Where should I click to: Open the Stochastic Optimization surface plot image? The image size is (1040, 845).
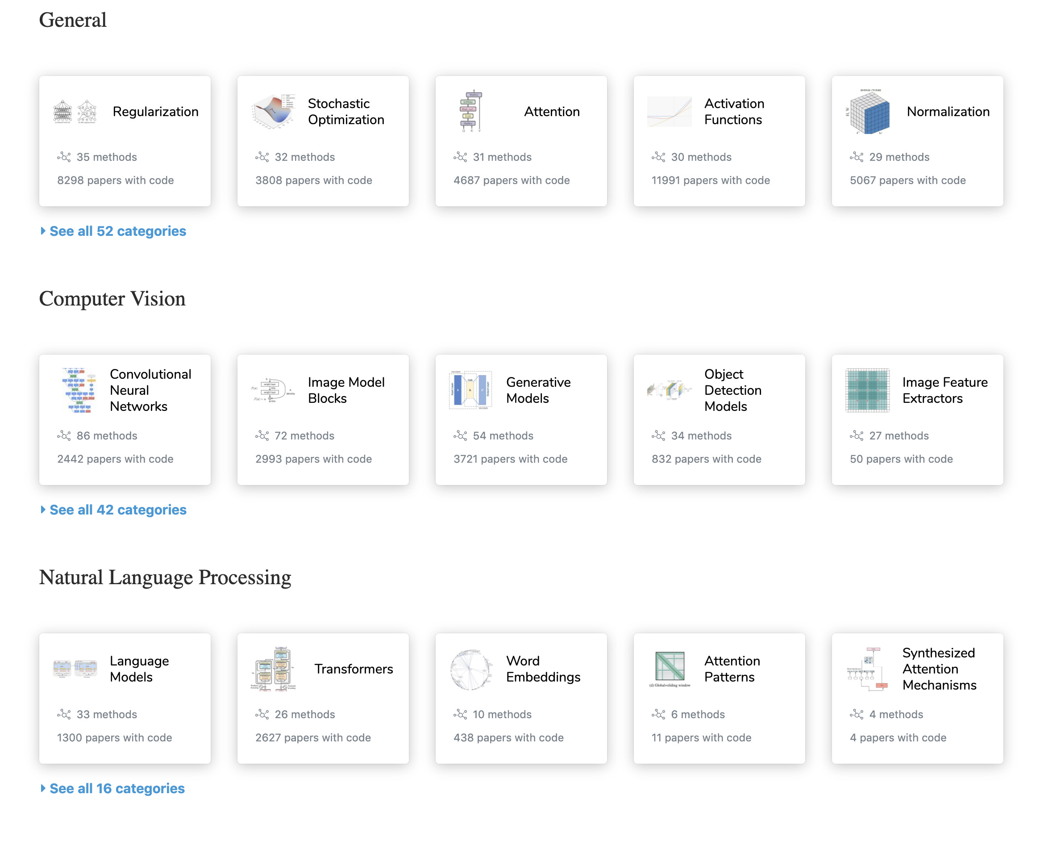(x=273, y=112)
